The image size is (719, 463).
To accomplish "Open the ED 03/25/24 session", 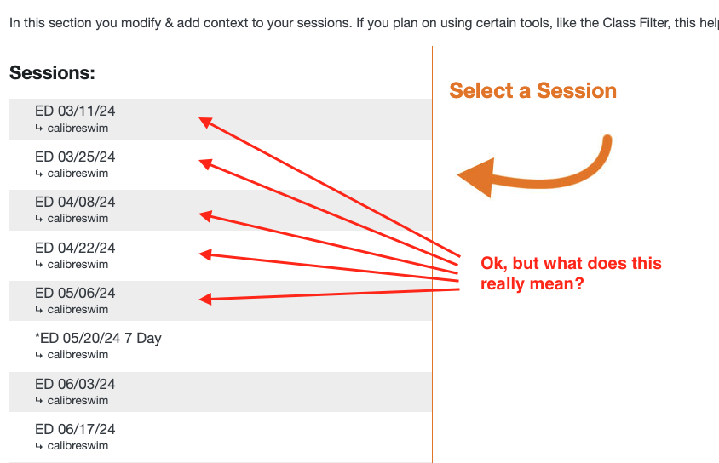I will click(75, 157).
